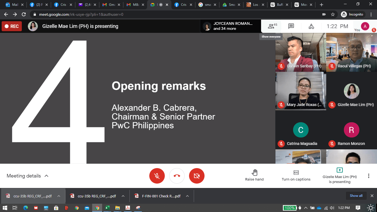Switch to the 'Los' tab
377x212 pixels.
(256, 5)
